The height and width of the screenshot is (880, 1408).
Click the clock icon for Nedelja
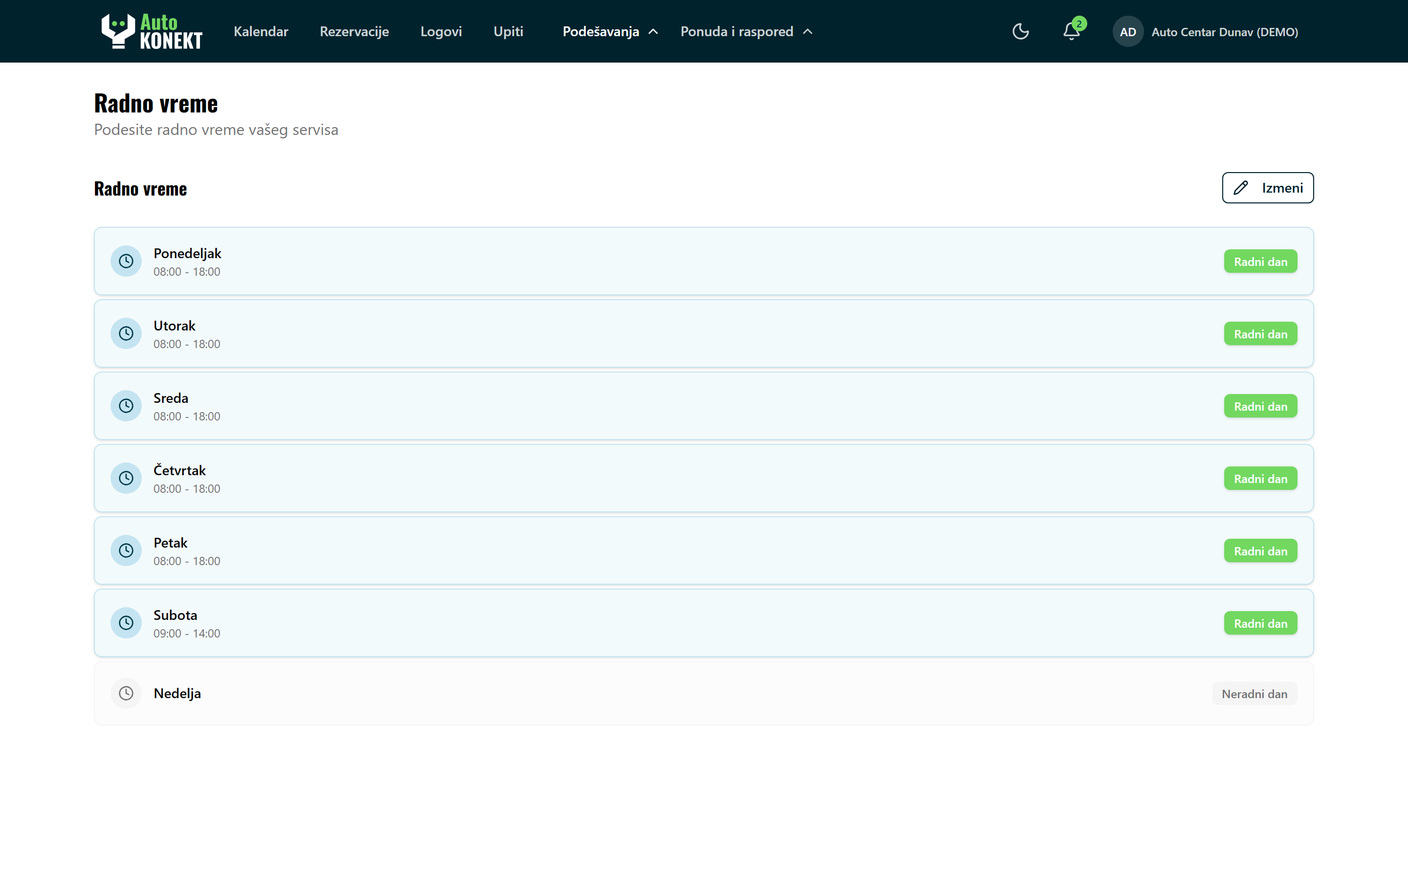pos(126,693)
